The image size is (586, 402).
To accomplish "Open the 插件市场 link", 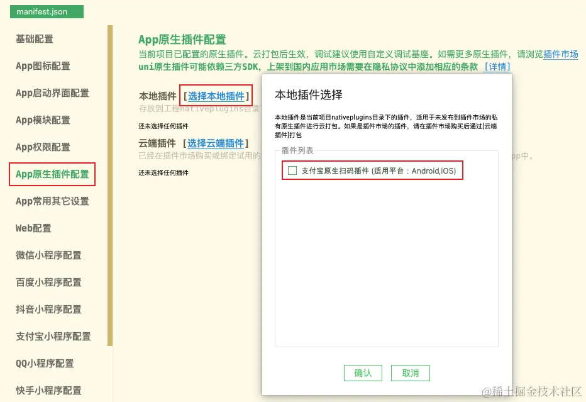I will (x=560, y=54).
